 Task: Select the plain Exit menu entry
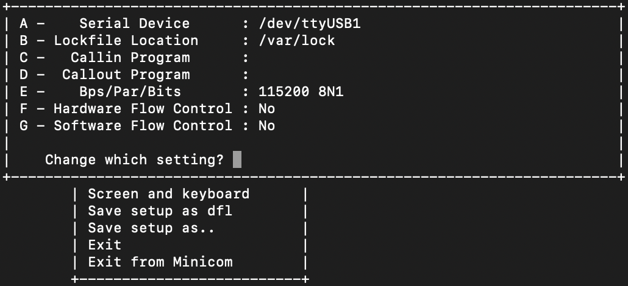[x=105, y=245]
